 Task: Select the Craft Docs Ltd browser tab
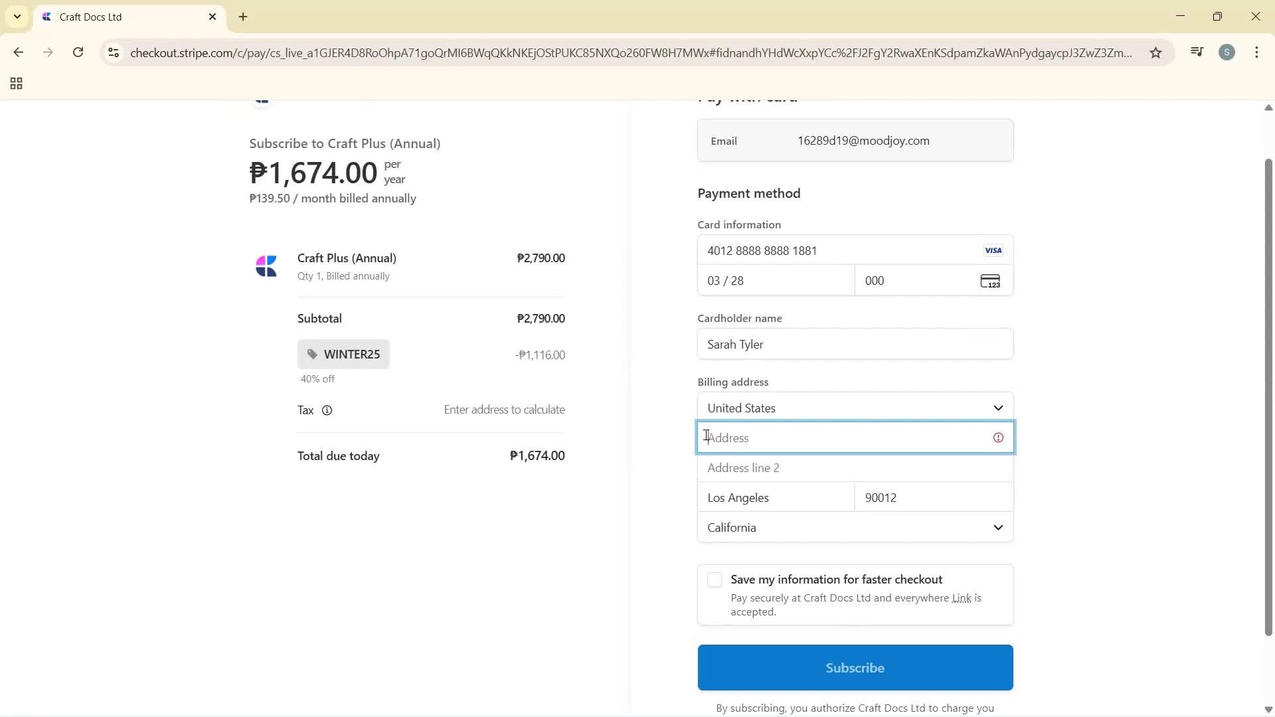pyautogui.click(x=100, y=17)
